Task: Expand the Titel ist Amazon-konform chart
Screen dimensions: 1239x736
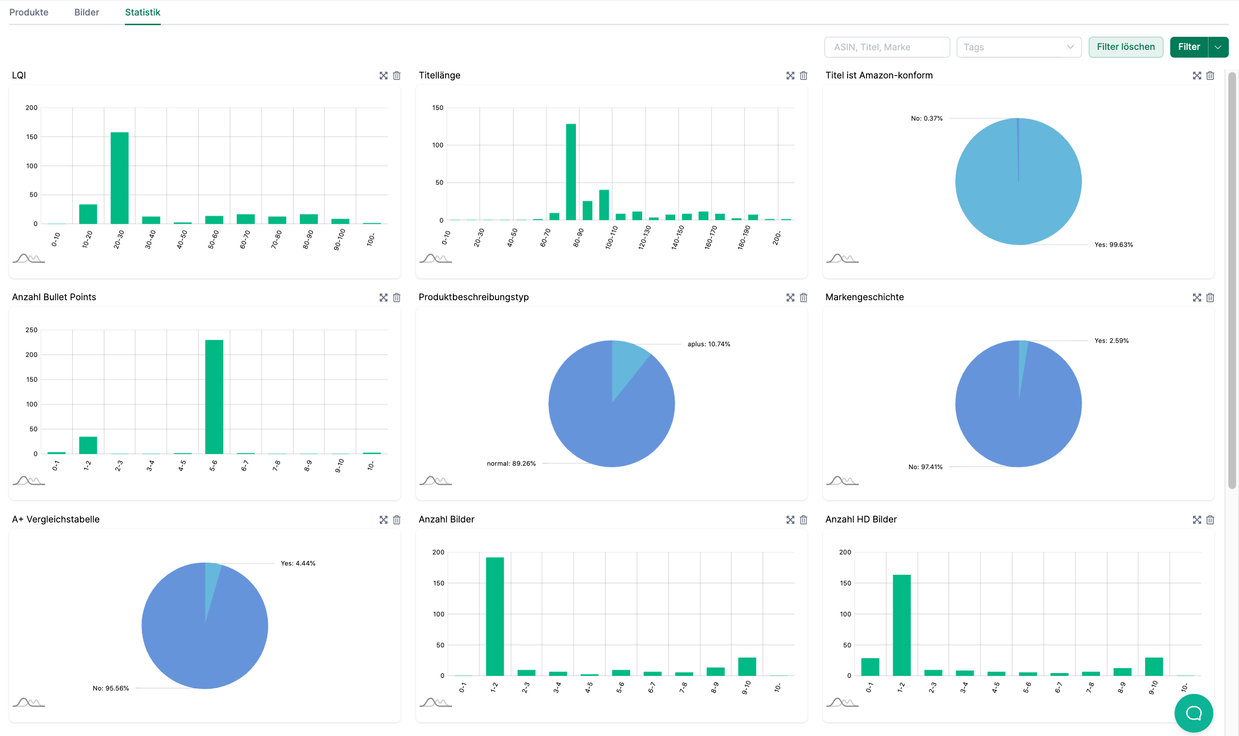Action: click(x=1197, y=76)
